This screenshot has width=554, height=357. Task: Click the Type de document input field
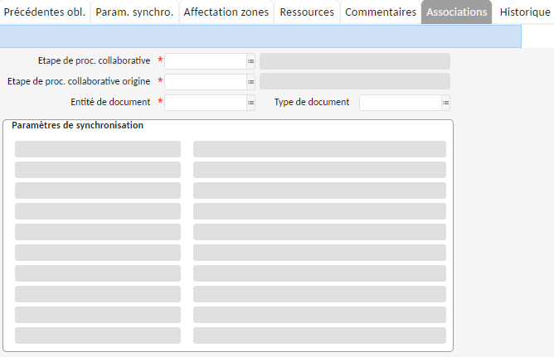point(400,103)
